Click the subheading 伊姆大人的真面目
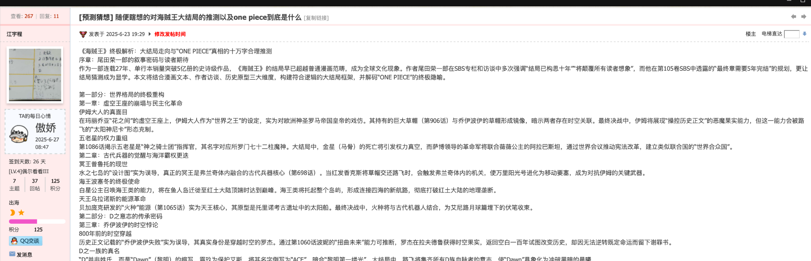 (103, 112)
